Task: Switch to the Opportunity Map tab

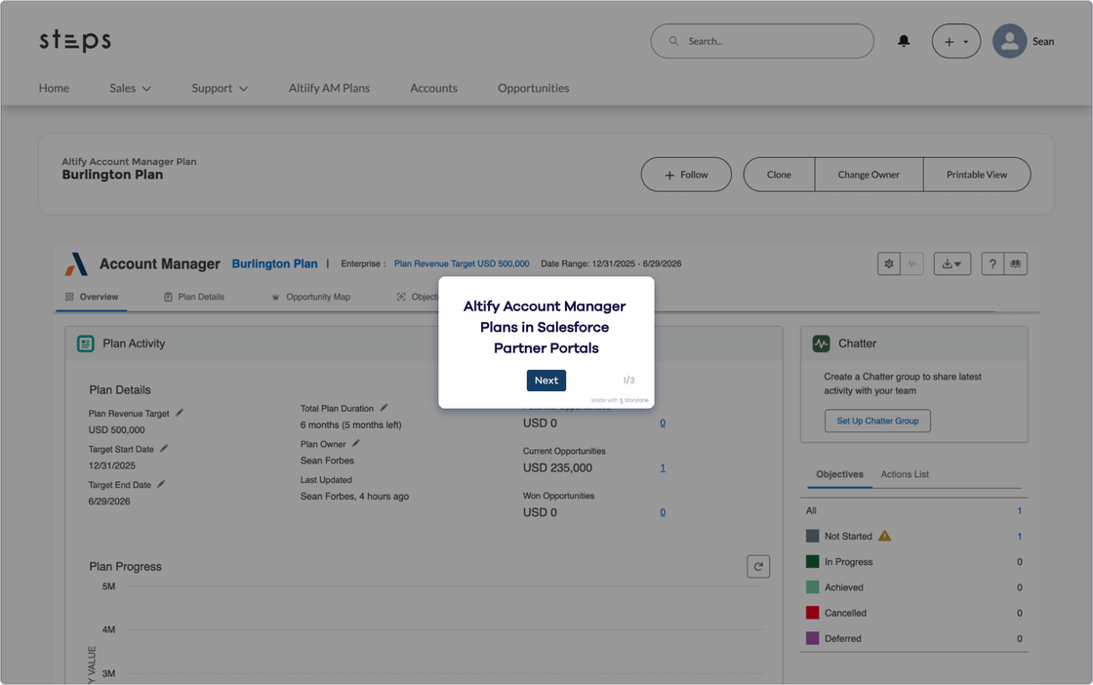Action: (311, 297)
